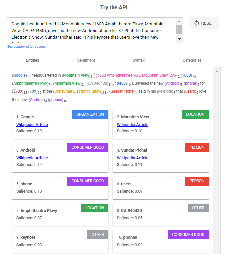Click the reset circular arrow icon
Screen dimensions: 227x254
(197, 23)
